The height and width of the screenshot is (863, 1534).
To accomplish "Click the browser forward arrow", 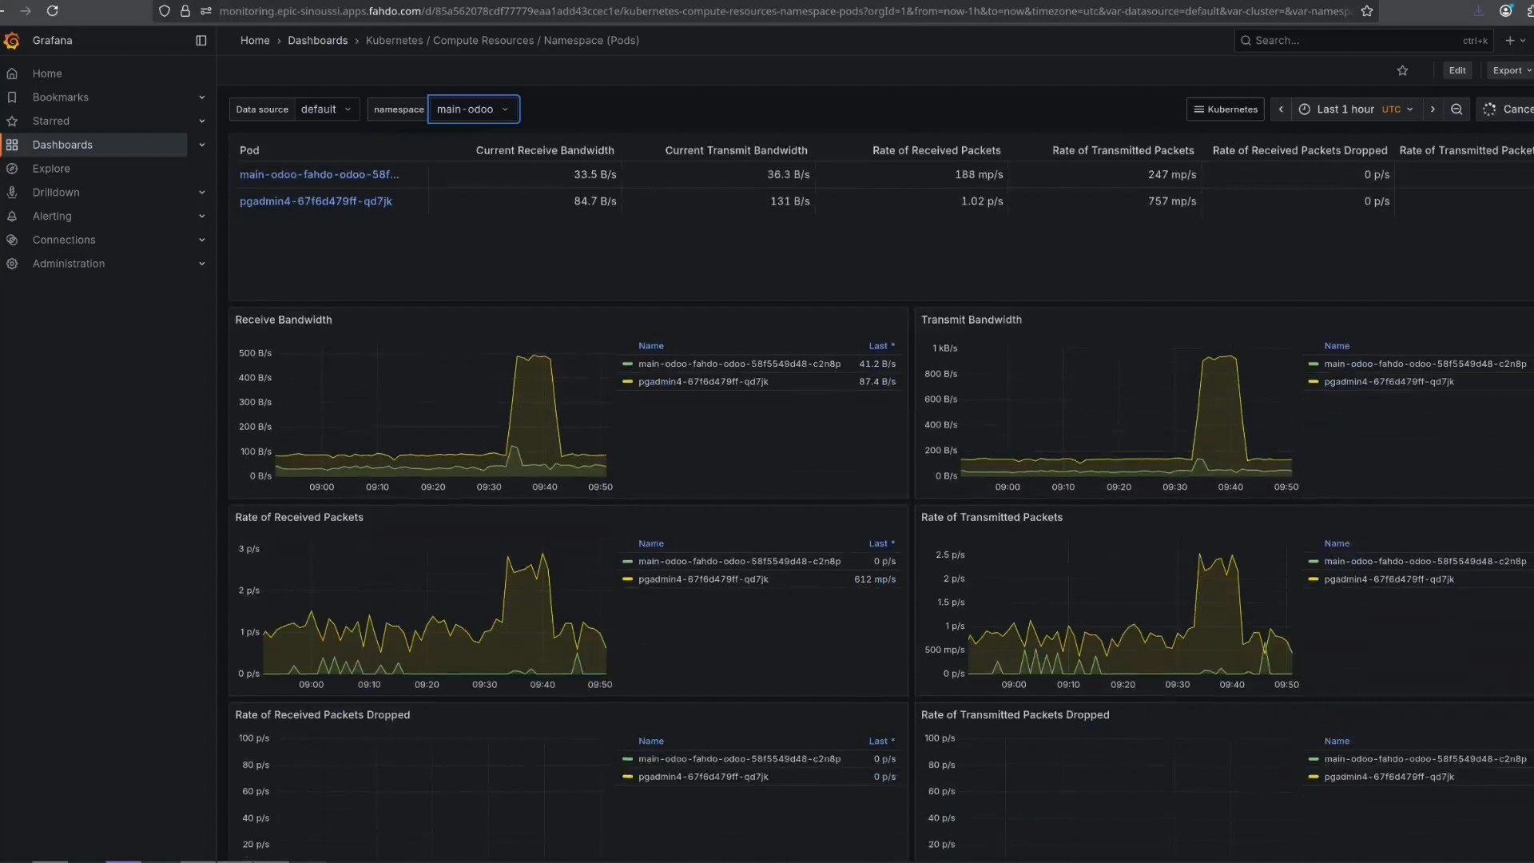I will (26, 11).
